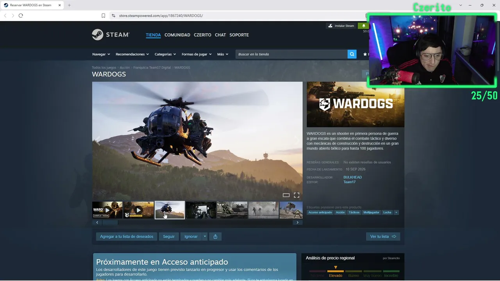This screenshot has width=500, height=281.
Task: Open the WARDOGS capsule header image
Action: pyautogui.click(x=355, y=104)
